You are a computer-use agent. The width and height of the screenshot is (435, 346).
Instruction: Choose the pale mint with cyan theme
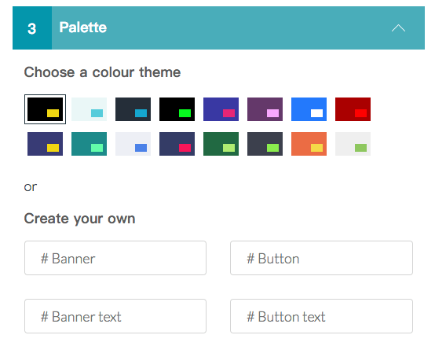tap(89, 109)
